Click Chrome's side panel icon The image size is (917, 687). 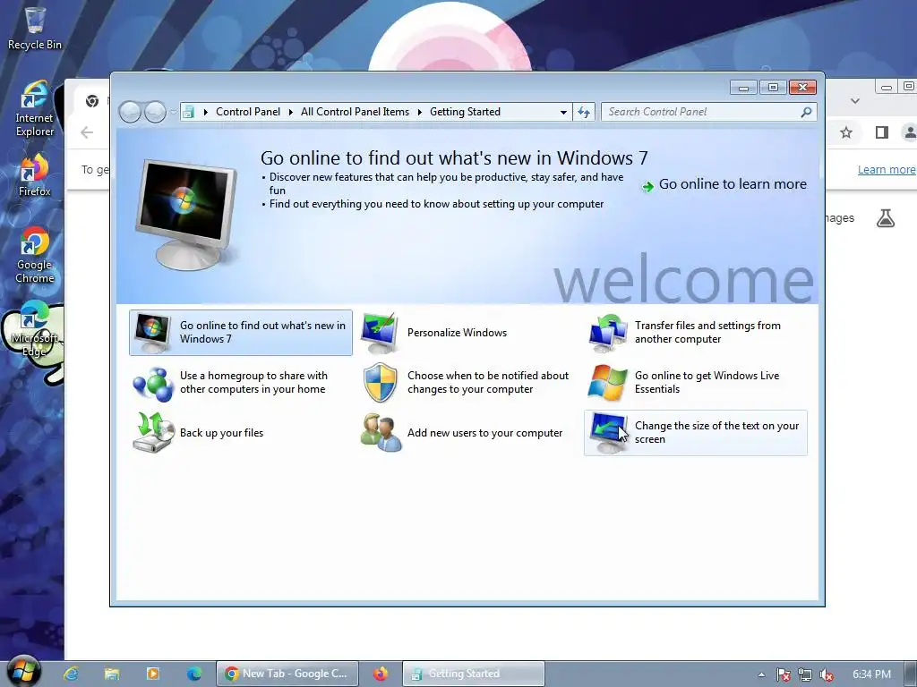[882, 132]
